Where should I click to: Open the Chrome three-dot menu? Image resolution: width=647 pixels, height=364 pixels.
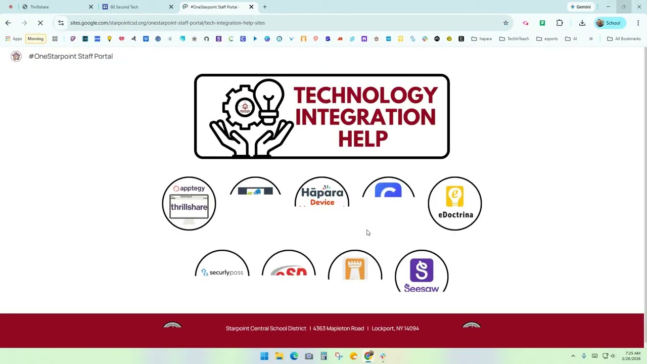pos(638,23)
